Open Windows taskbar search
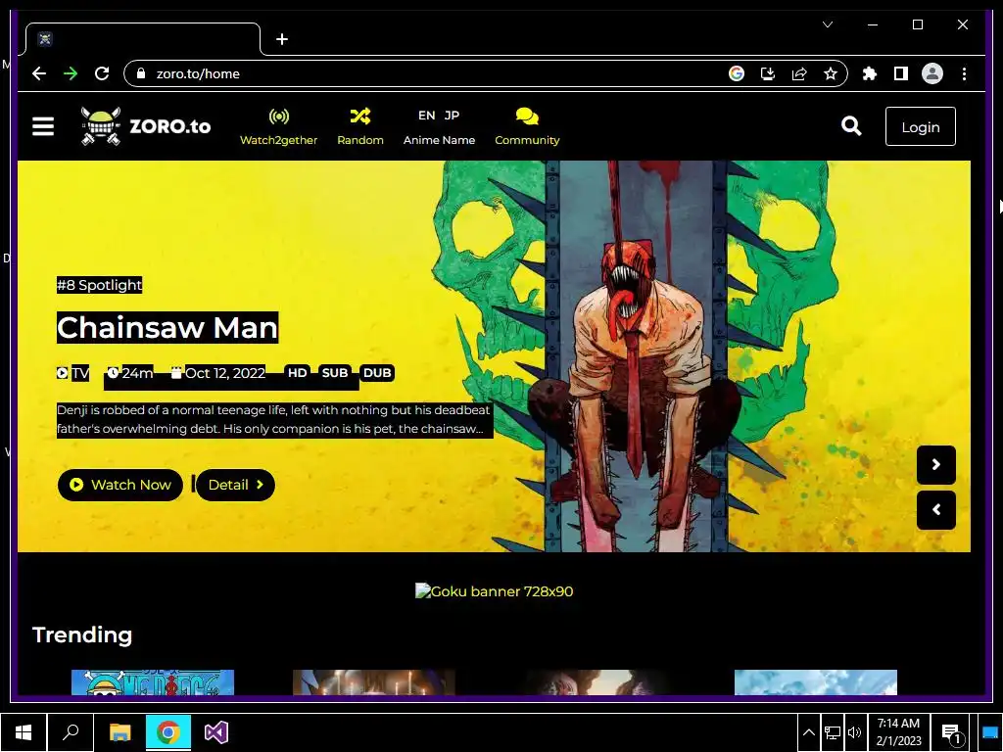The width and height of the screenshot is (1003, 752). (x=71, y=732)
